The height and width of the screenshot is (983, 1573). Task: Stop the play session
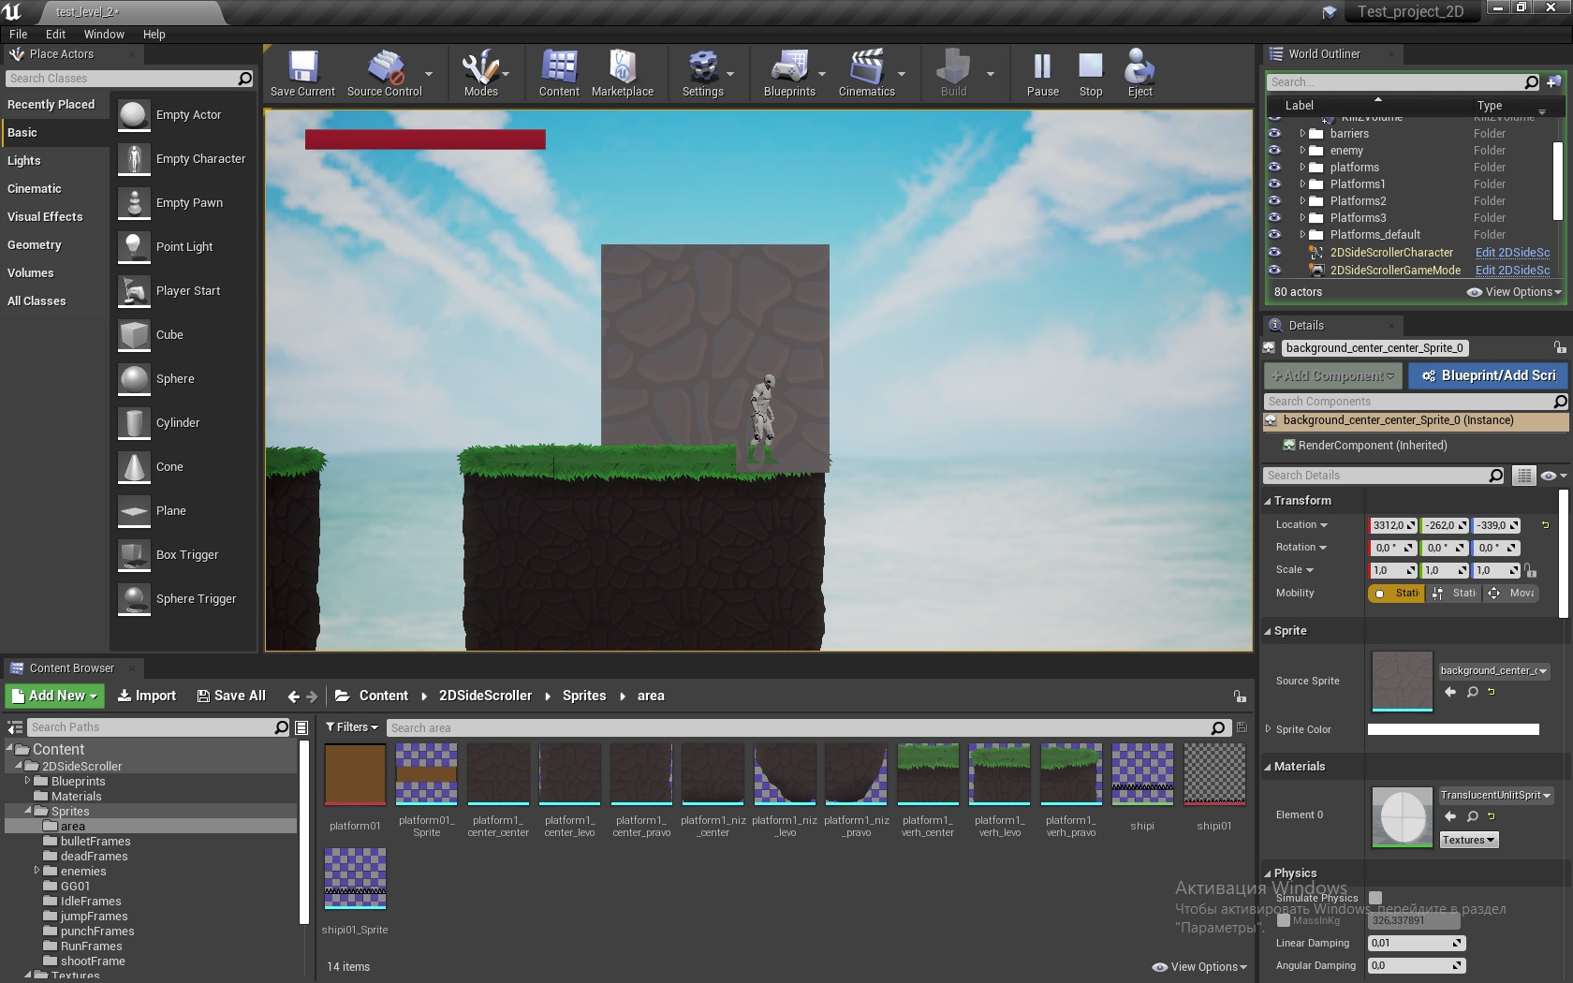1091,73
